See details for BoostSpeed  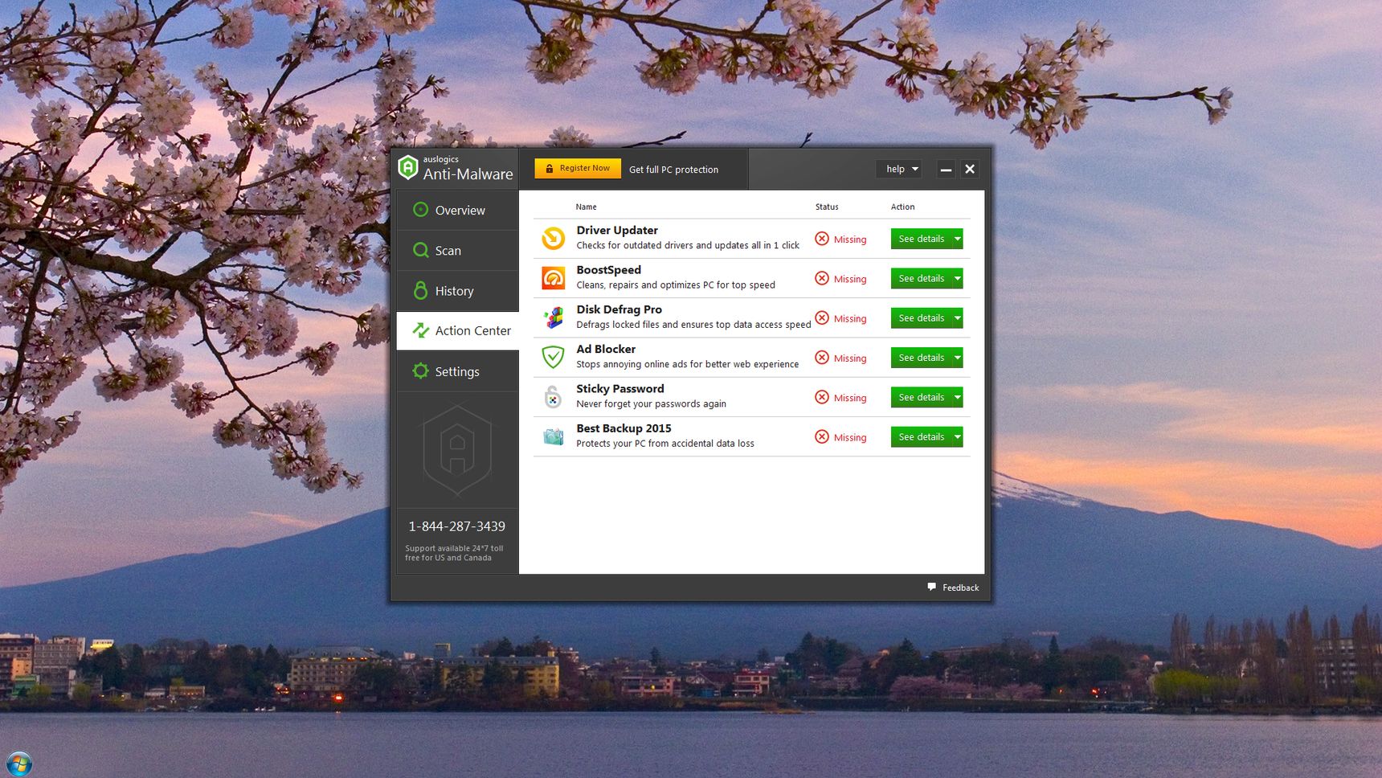point(921,278)
